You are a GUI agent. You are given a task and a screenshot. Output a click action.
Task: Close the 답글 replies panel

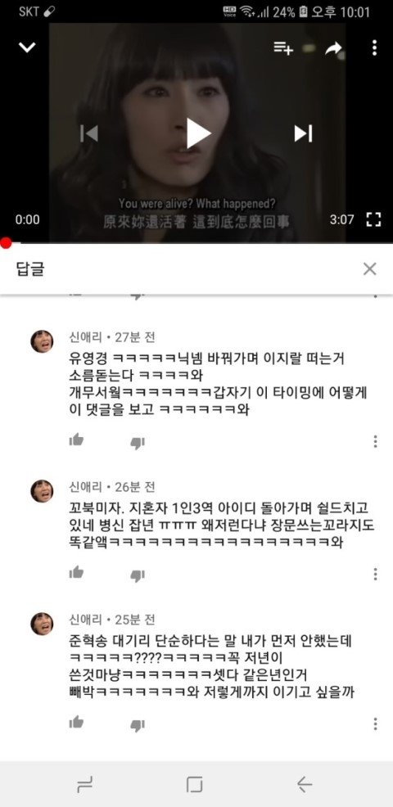tap(369, 268)
